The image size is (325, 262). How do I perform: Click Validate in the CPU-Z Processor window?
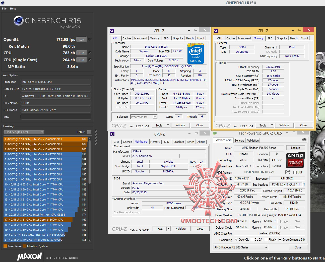180,125
